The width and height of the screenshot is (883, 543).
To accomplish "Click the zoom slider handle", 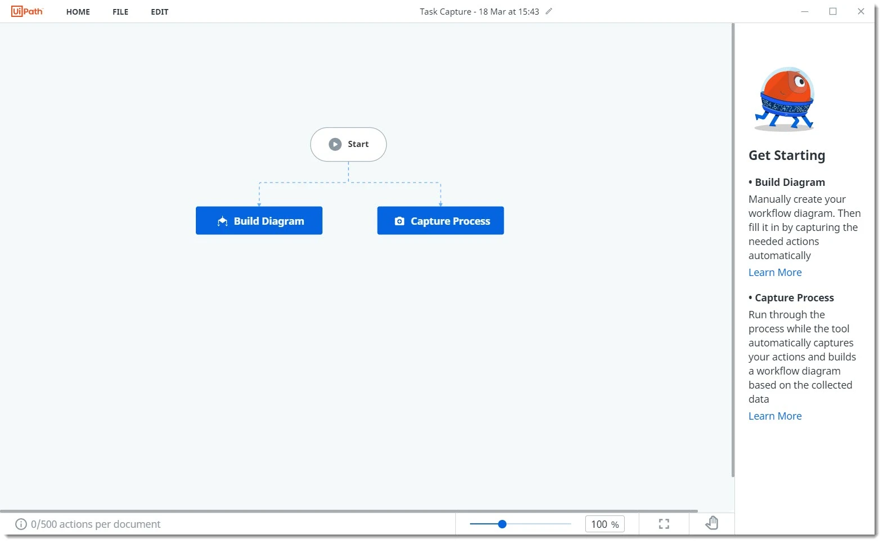I will pos(502,524).
